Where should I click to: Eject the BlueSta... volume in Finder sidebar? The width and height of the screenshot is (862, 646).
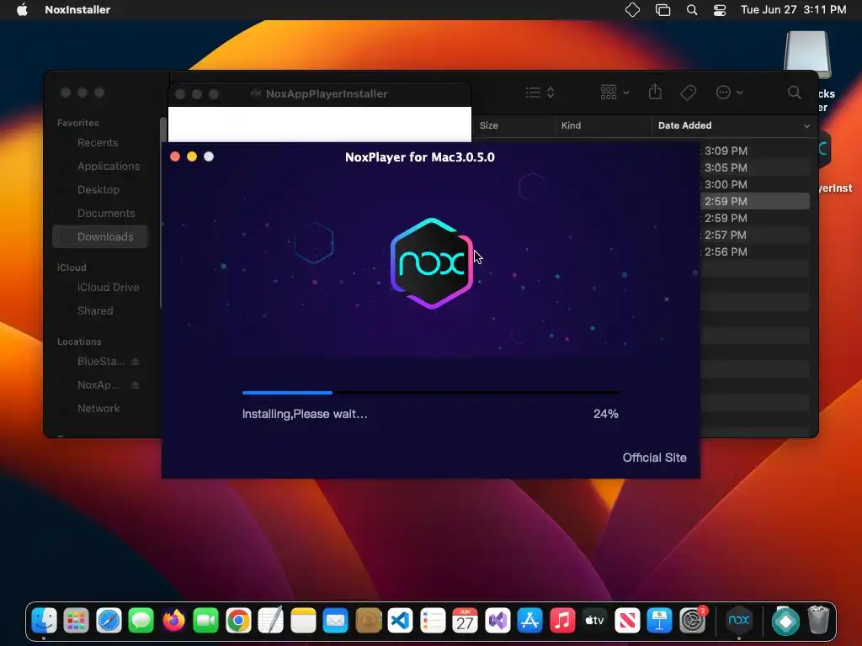point(136,362)
